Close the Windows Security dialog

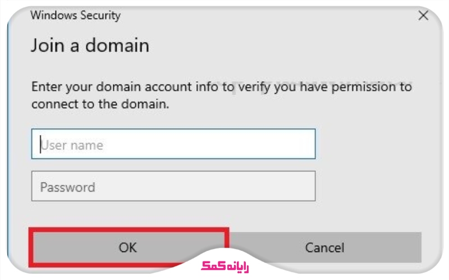coord(424,16)
